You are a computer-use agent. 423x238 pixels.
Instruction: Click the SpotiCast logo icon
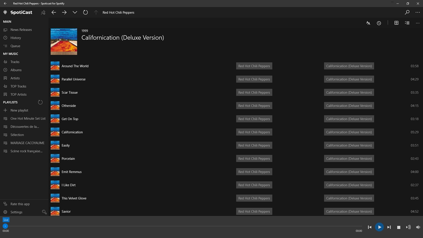pos(5,12)
